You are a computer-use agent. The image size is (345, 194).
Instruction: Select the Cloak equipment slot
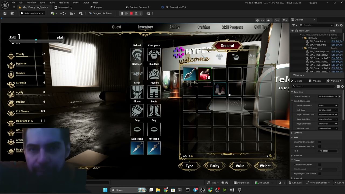click(137, 92)
